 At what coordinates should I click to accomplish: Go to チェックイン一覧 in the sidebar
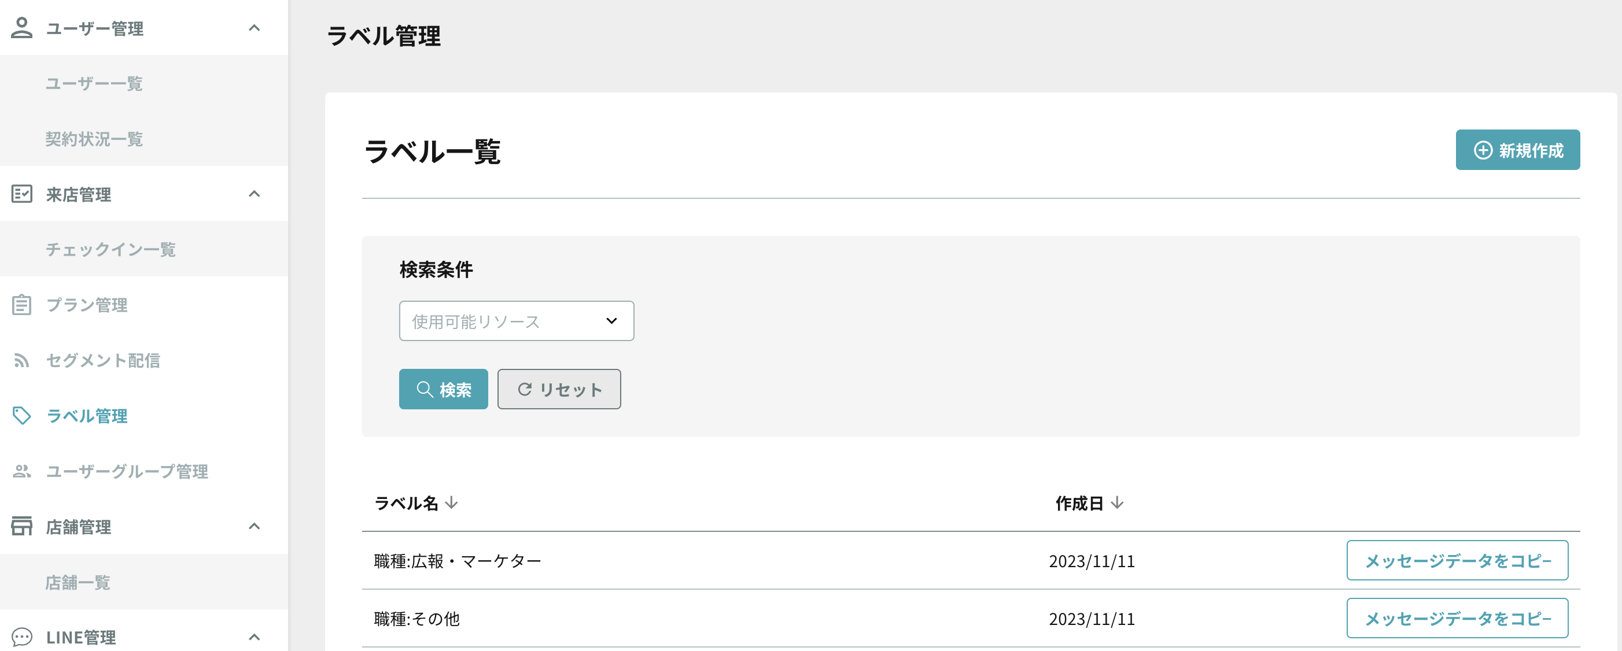click(111, 249)
